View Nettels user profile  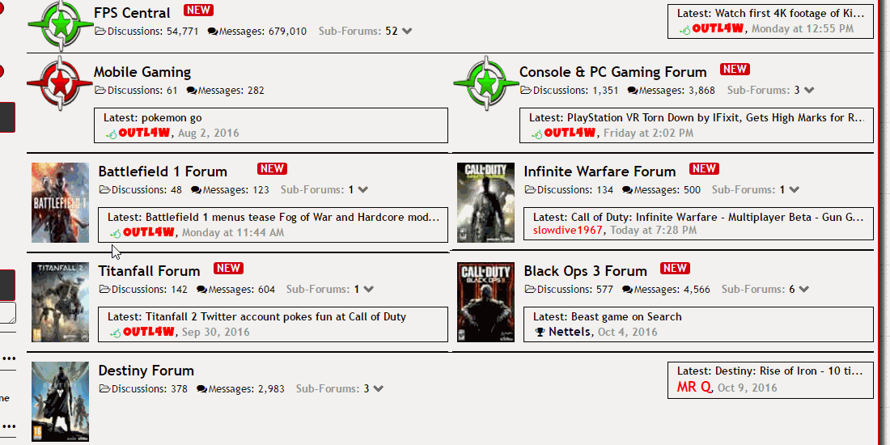pos(570,332)
